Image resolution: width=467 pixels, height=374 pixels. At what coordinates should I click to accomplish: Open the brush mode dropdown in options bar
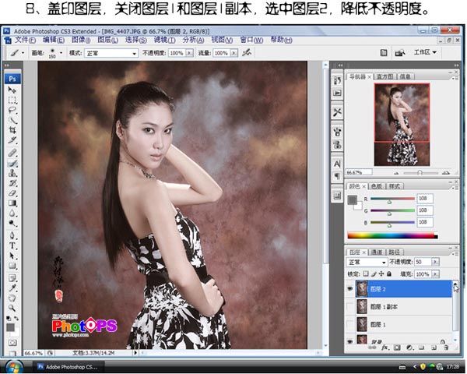click(112, 53)
